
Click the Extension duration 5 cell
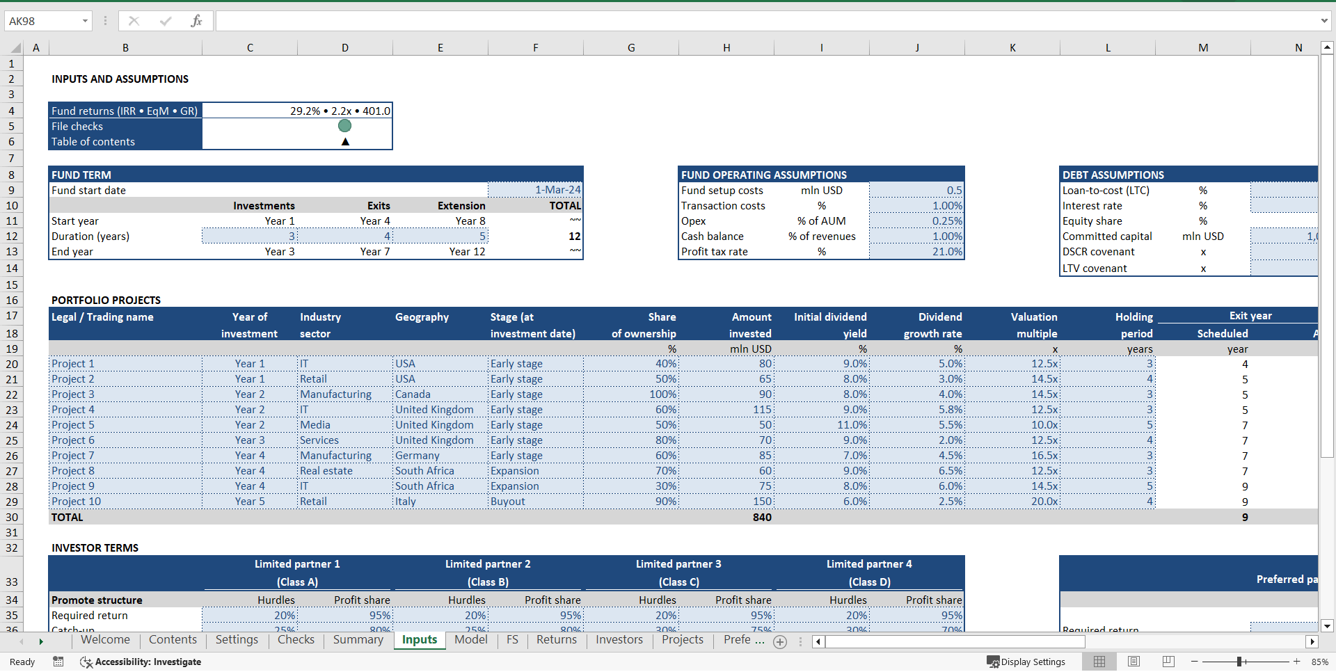tap(440, 236)
